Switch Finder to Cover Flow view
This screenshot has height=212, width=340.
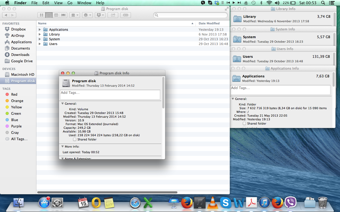63,15
